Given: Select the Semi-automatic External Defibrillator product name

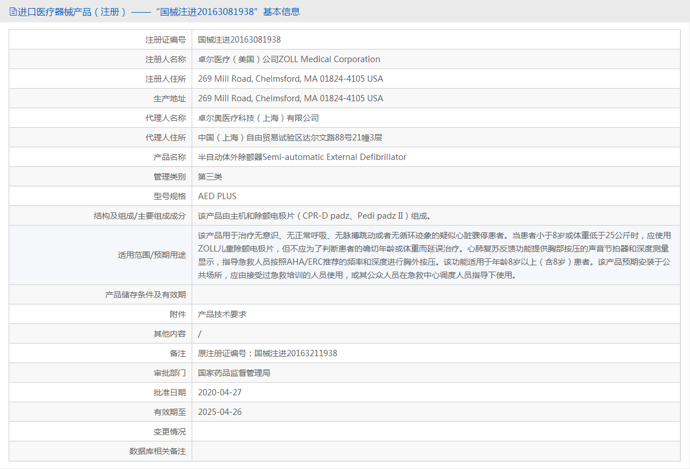Looking at the screenshot, I should tap(302, 157).
